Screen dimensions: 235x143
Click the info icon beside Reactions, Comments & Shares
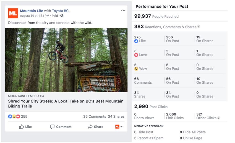199,27
